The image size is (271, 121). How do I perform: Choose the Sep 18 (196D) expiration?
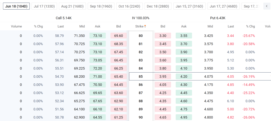(x=101, y=6)
